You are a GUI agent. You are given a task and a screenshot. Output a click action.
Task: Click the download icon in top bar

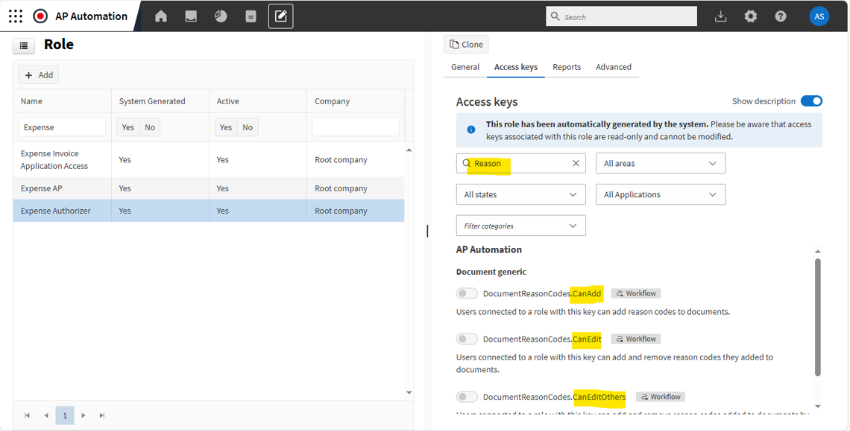(720, 16)
